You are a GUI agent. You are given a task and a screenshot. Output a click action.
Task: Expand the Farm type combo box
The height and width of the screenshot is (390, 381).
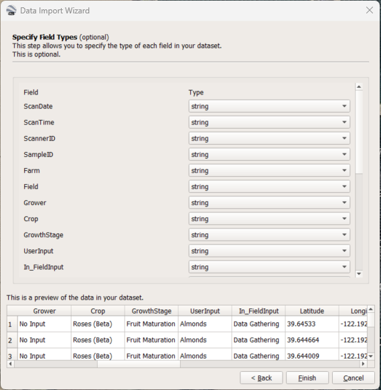click(269, 170)
